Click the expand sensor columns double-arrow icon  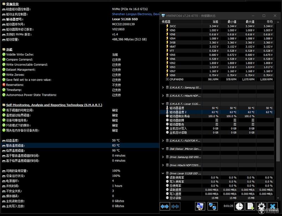click(x=165, y=206)
